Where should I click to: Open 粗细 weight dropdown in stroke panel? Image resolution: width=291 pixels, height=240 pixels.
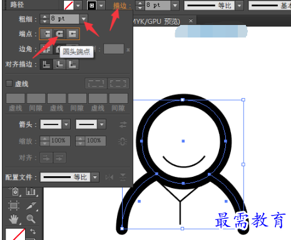click(x=83, y=19)
